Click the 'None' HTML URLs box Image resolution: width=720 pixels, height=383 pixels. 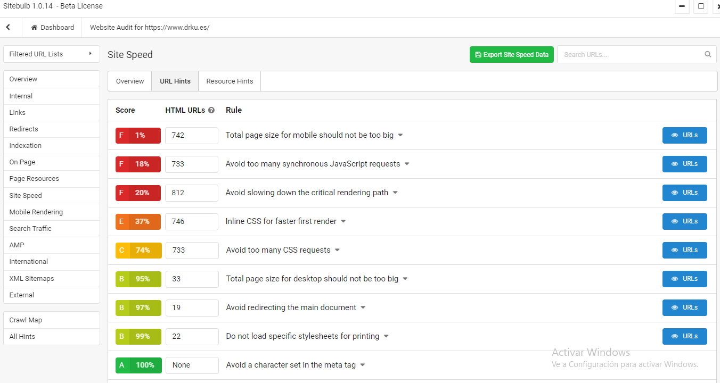192,365
